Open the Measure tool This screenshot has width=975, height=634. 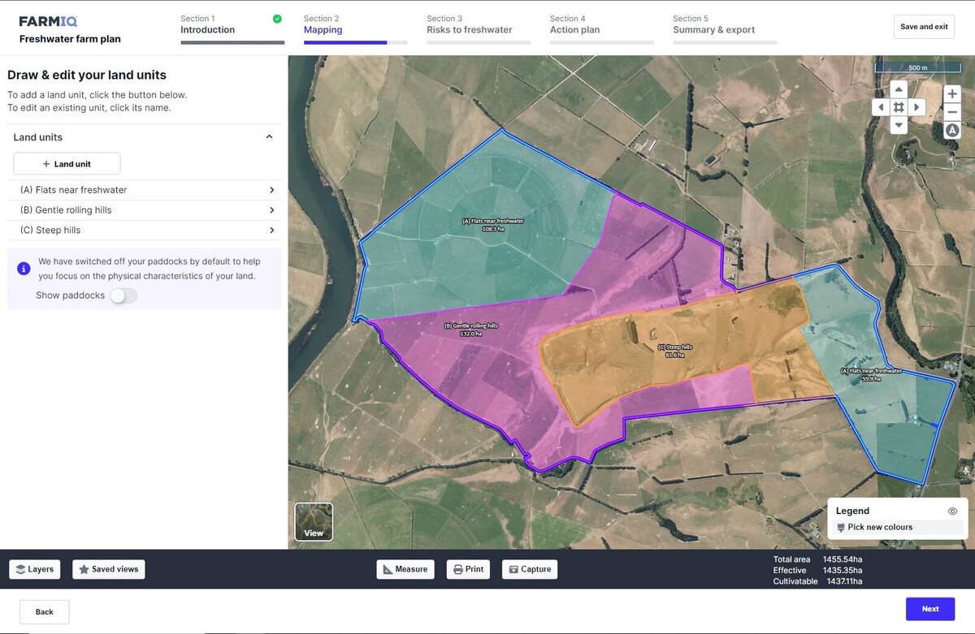pos(405,569)
